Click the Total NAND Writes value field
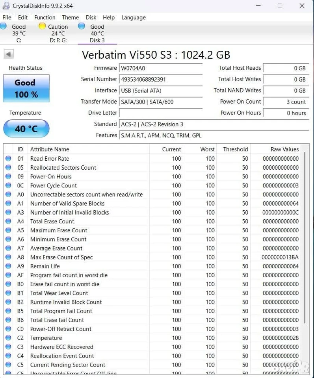The width and height of the screenshot is (314, 378). 286,91
